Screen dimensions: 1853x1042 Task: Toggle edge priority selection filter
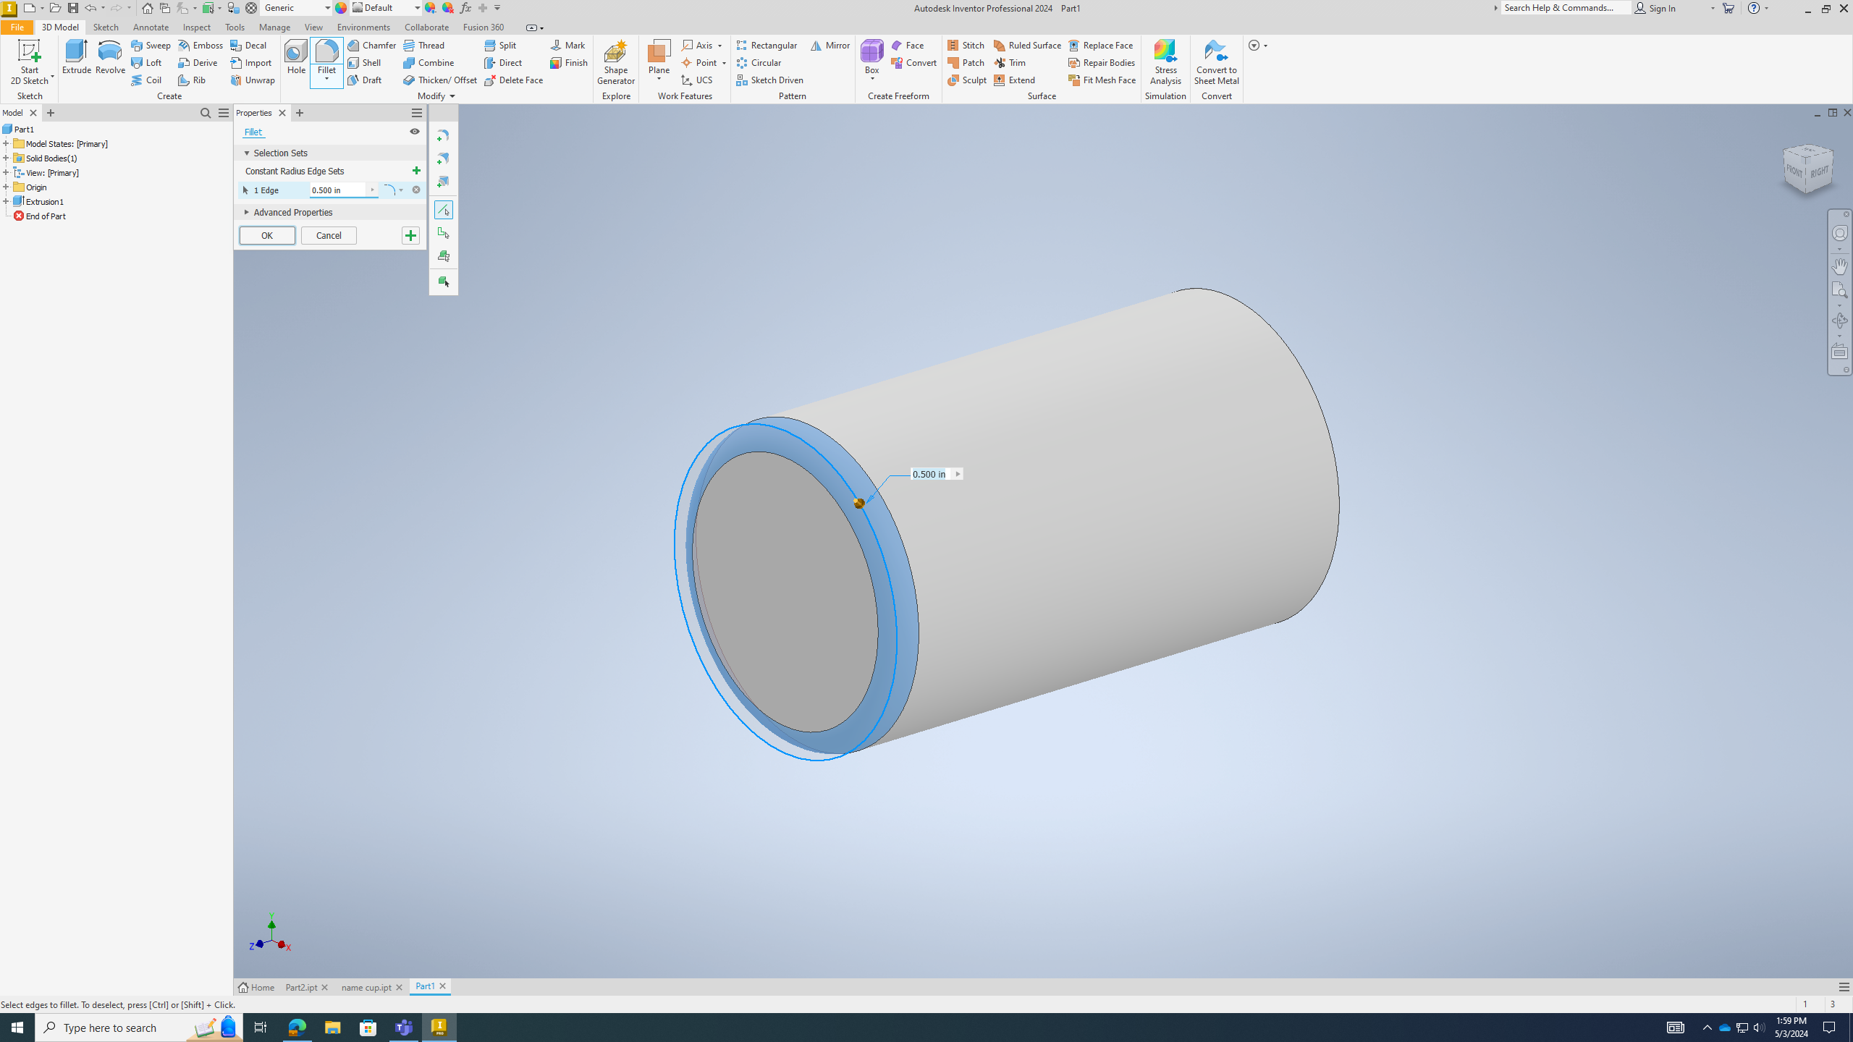(x=444, y=210)
